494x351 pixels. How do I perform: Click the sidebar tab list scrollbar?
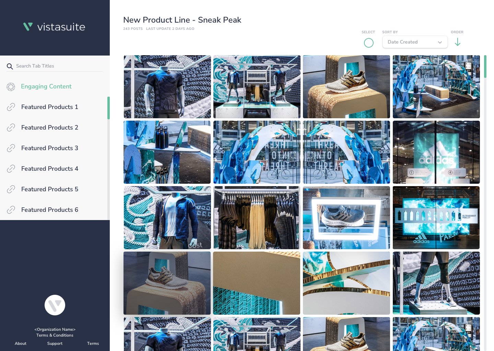coord(108,108)
